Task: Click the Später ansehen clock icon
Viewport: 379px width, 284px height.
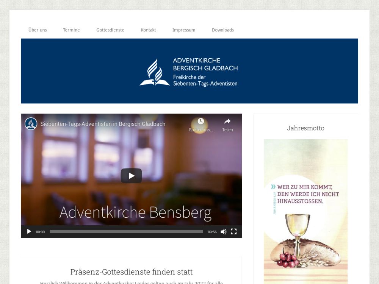Action: [x=200, y=121]
